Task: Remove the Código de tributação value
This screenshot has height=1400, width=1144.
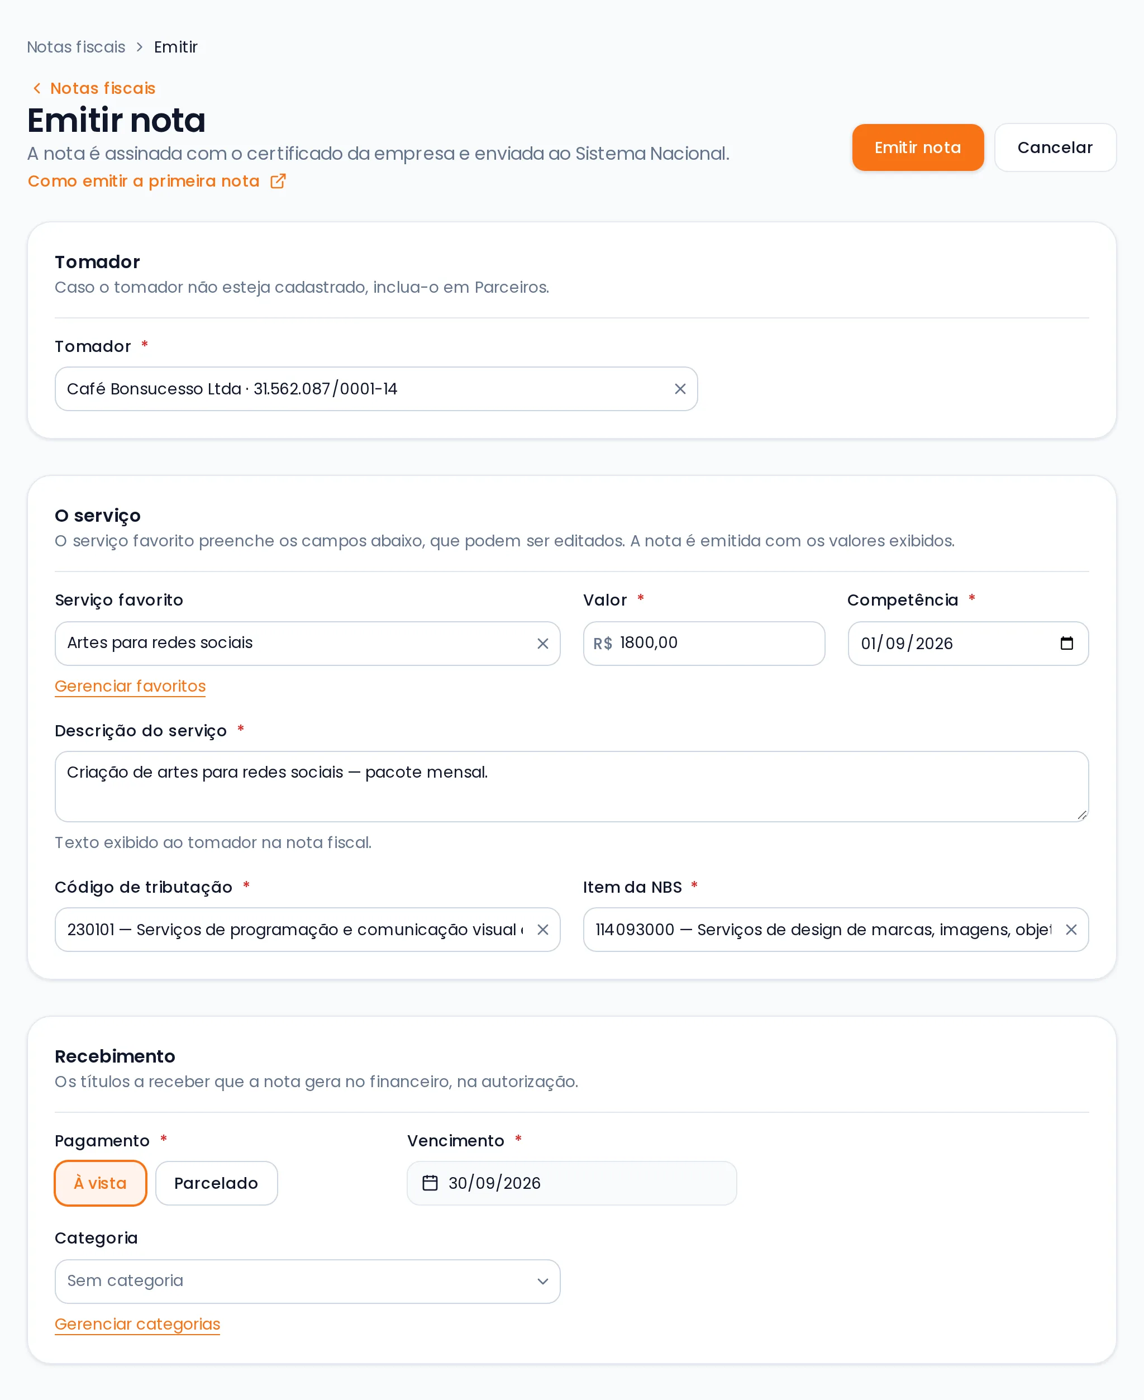Action: pyautogui.click(x=542, y=930)
